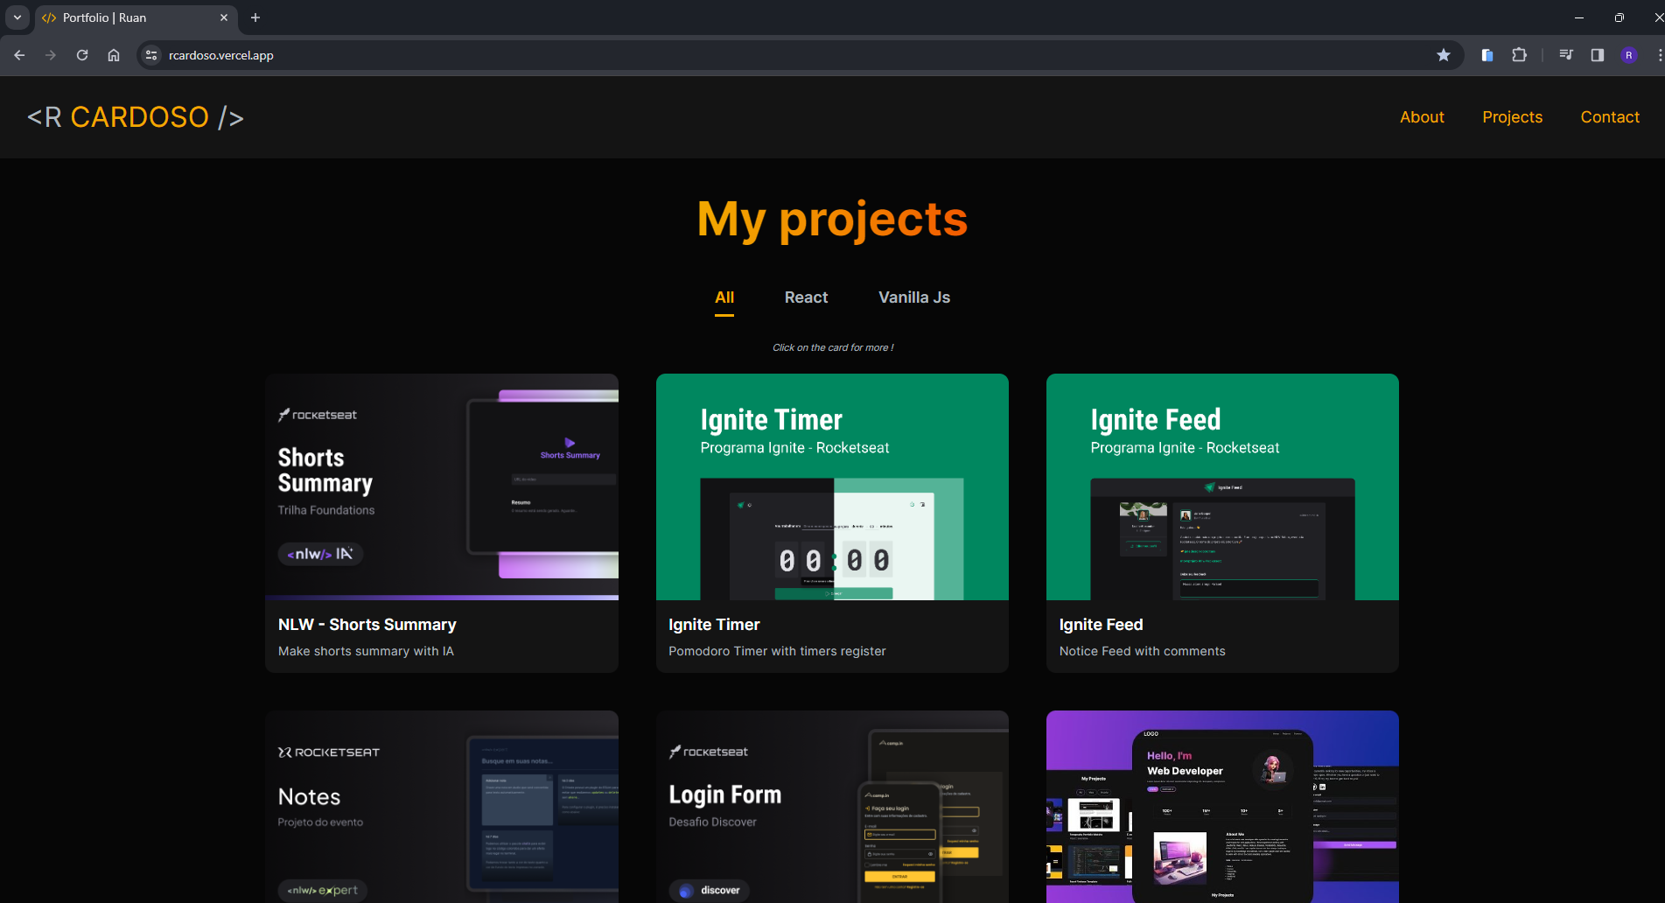
Task: Click the 'NLW - Shorts Summary' title
Action: coord(367,625)
